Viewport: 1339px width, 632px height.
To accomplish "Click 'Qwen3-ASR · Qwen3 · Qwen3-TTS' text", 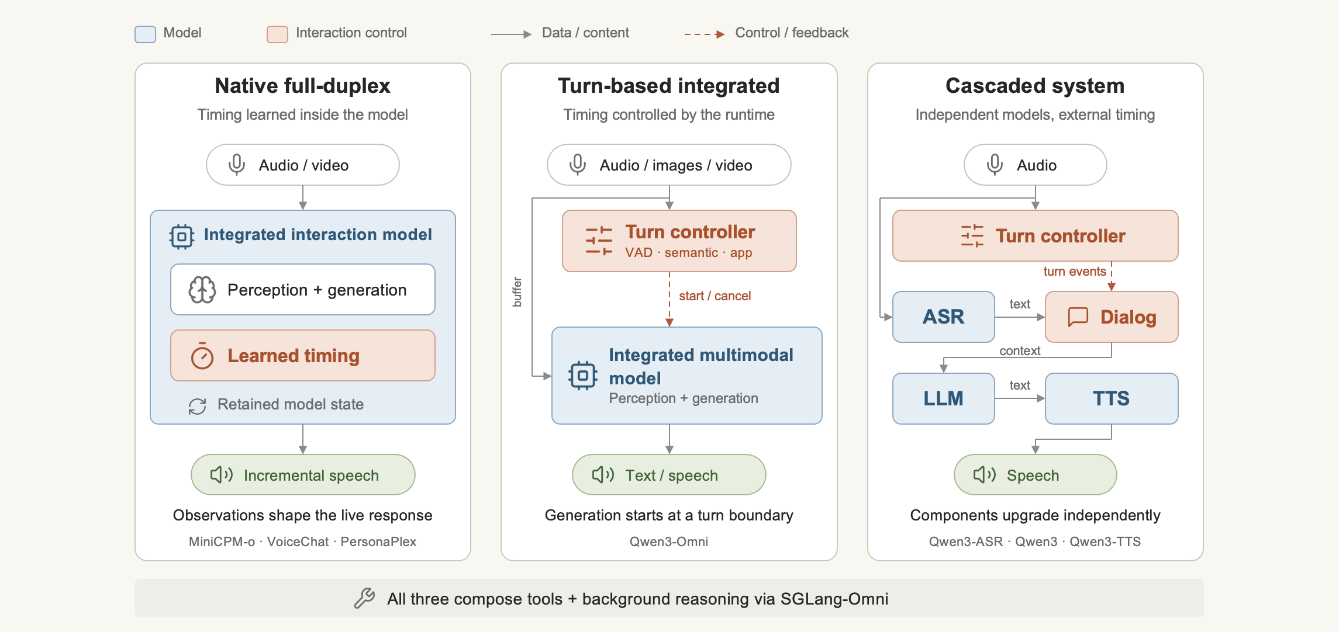I will tap(1035, 541).
